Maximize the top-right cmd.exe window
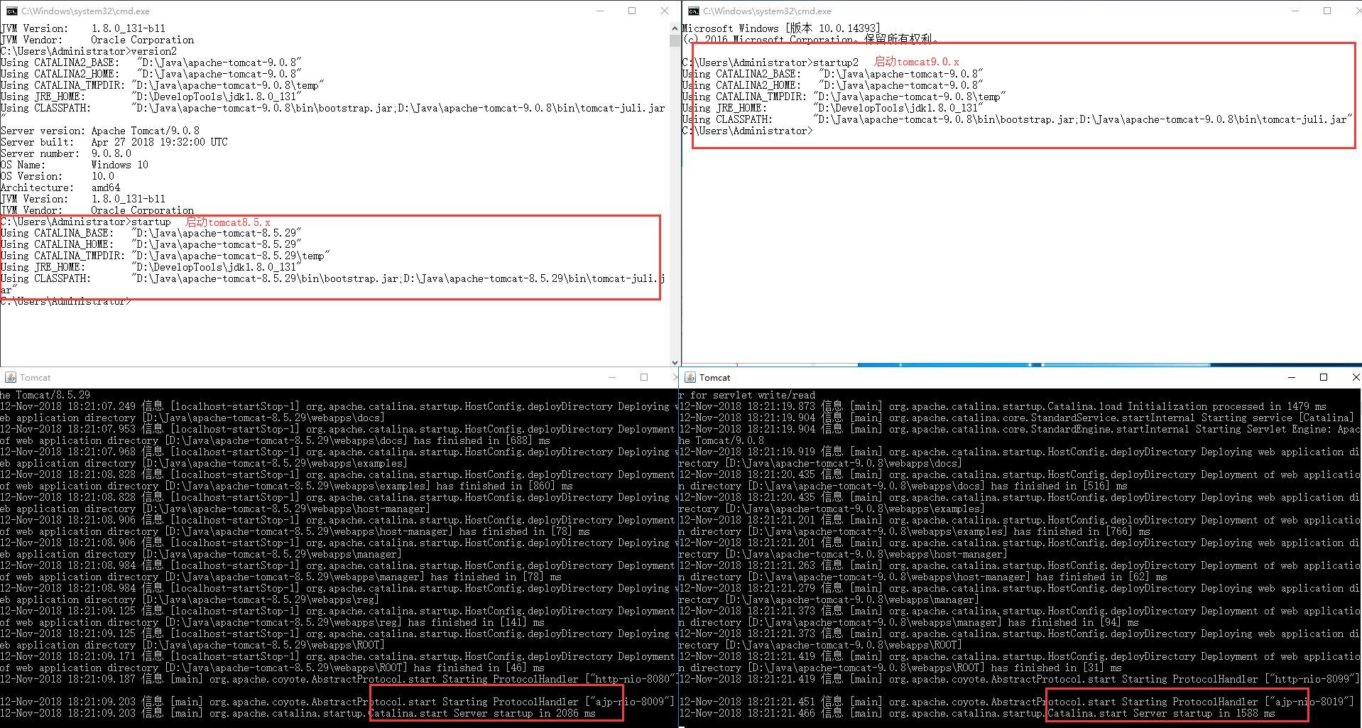Screen dimensions: 1362x728 pos(1327,11)
